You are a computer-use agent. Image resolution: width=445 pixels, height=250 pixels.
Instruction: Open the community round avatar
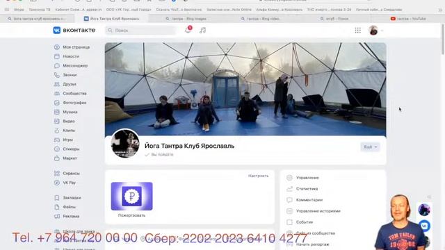[x=125, y=144]
